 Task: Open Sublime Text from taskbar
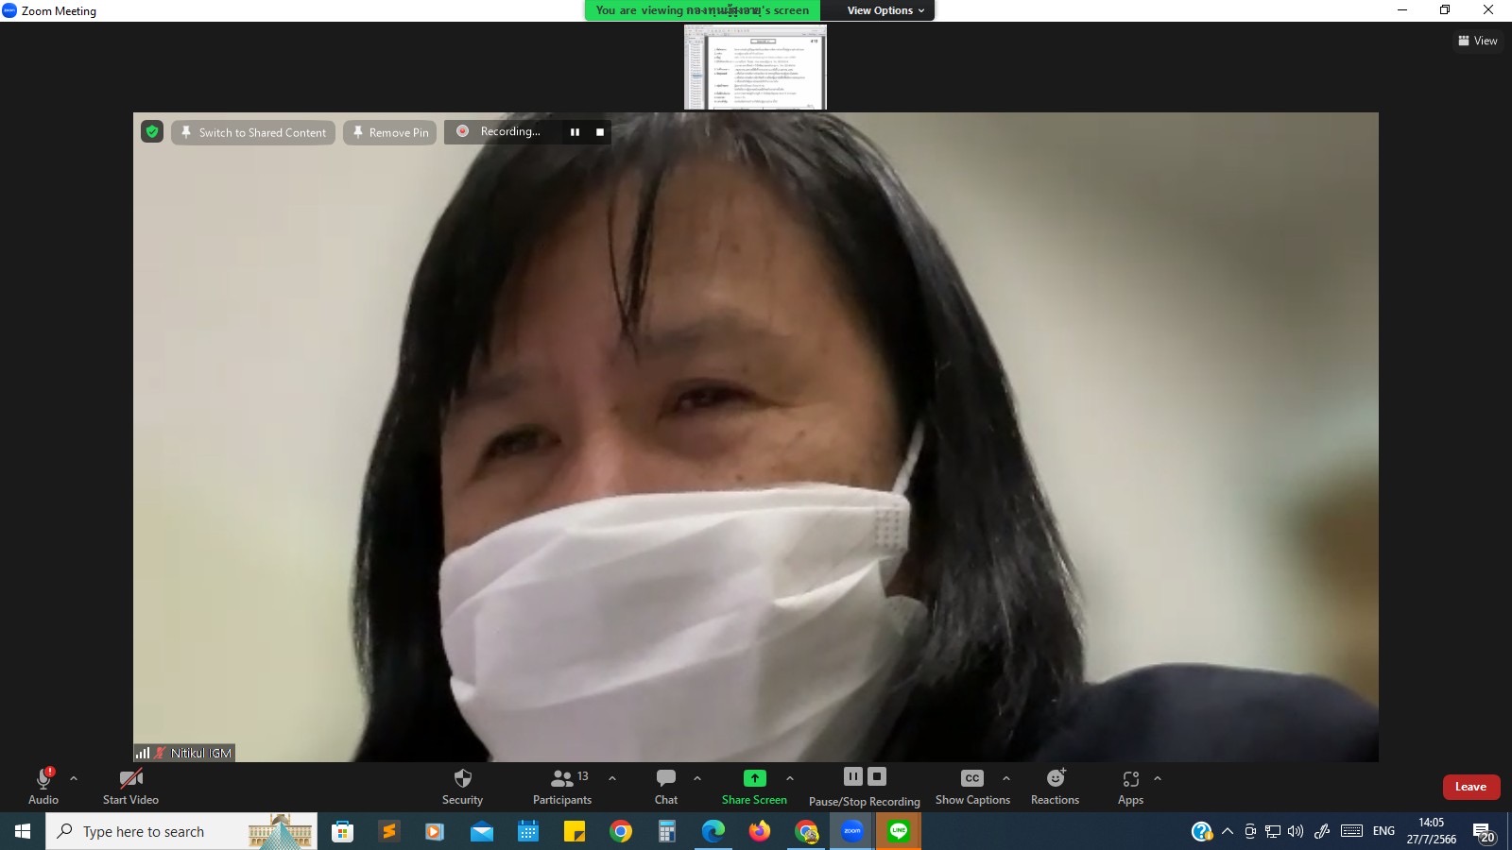coord(388,831)
